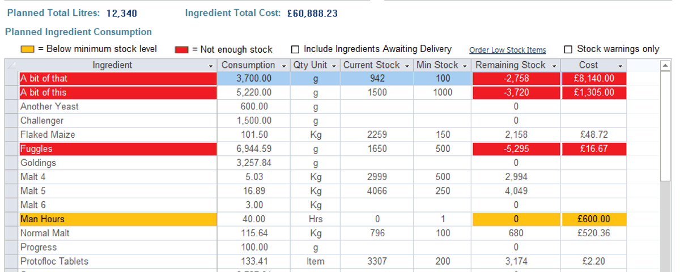Select the Fuggles ingredient row
680x272 pixels.
(118, 149)
